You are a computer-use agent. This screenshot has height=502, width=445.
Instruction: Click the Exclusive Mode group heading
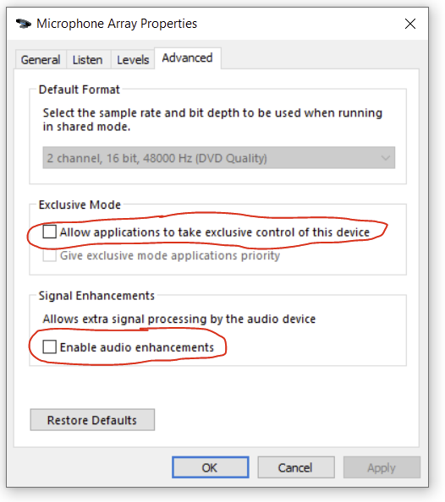click(80, 205)
